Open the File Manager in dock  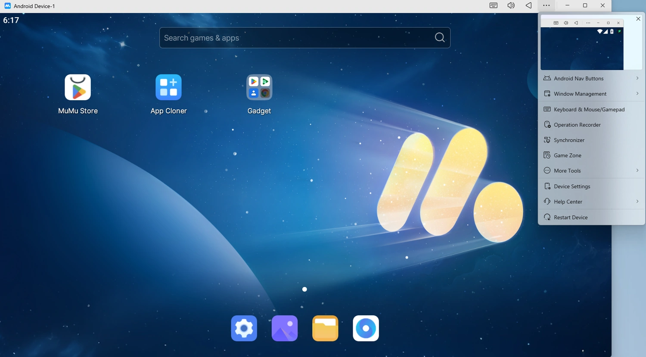click(x=325, y=328)
